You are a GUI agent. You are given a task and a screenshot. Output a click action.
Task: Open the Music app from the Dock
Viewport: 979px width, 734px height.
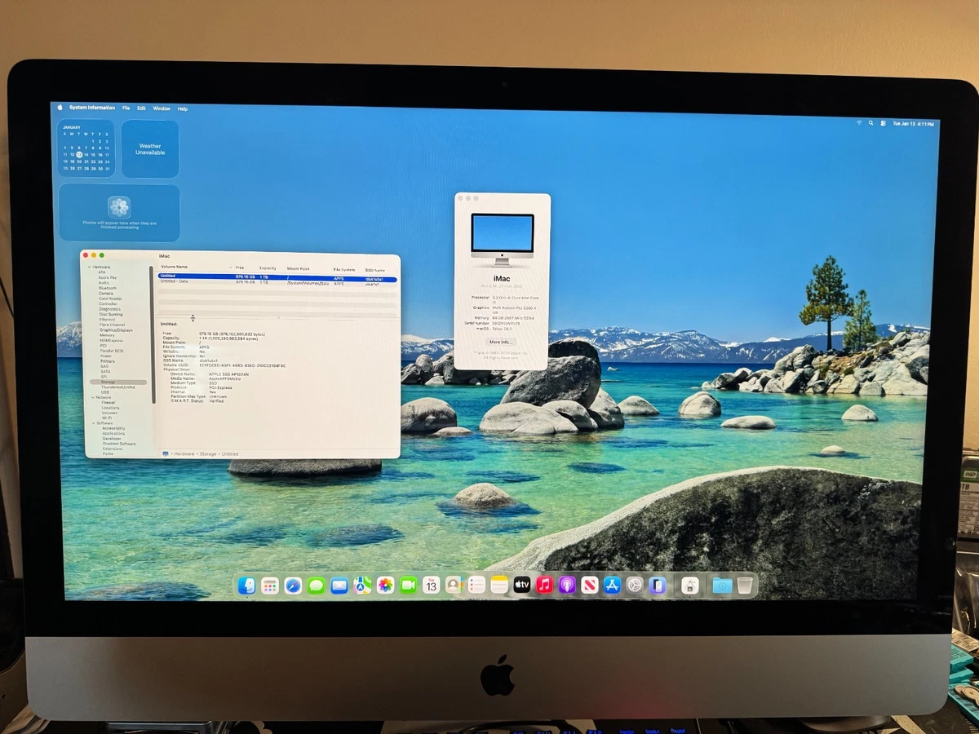tap(545, 585)
